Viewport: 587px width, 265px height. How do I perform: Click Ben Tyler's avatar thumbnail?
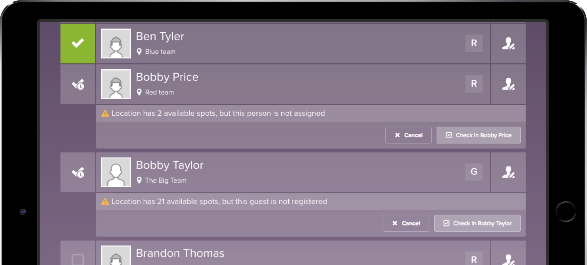coord(116,43)
